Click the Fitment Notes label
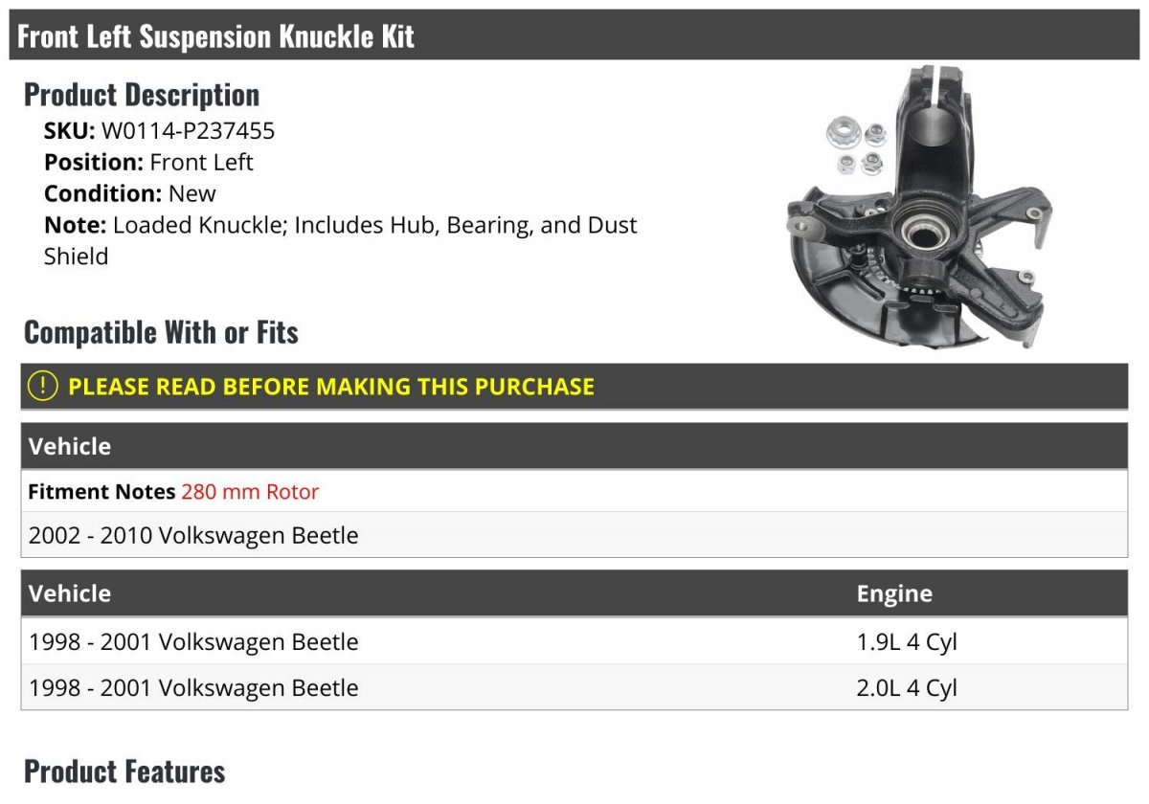This screenshot has height=804, width=1149. [x=101, y=492]
